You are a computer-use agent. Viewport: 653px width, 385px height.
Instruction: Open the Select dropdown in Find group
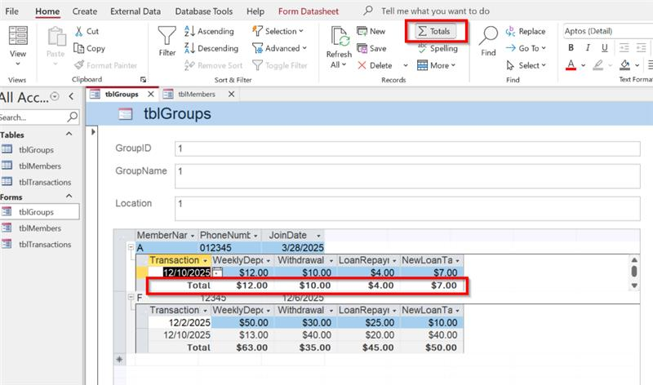(x=526, y=65)
